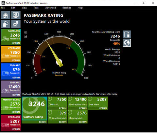
Task: Click the 8700 gauge scale label
Action: point(86,78)
